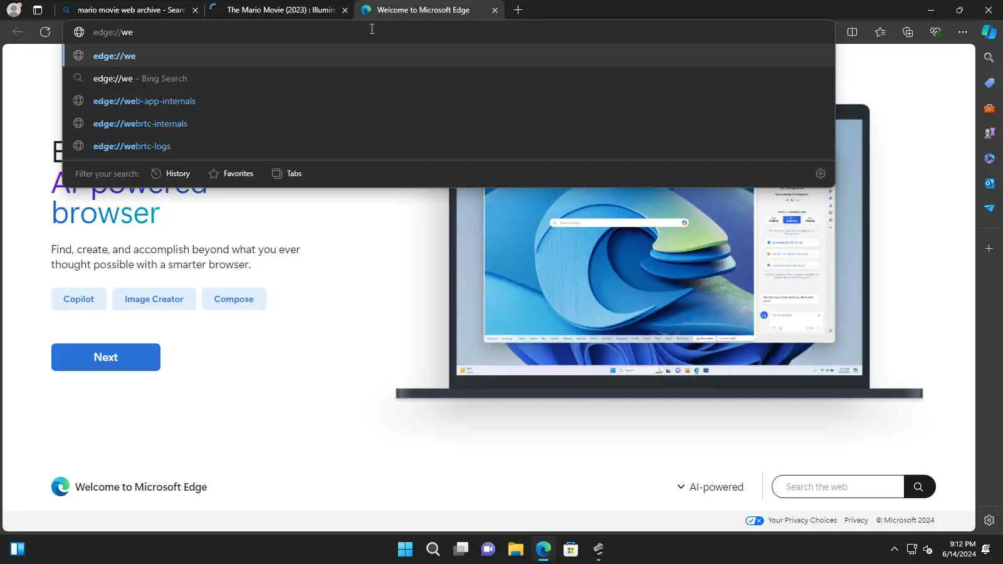Filter address bar search by Tabs
Viewport: 1003px width, 564px height.
coord(287,174)
